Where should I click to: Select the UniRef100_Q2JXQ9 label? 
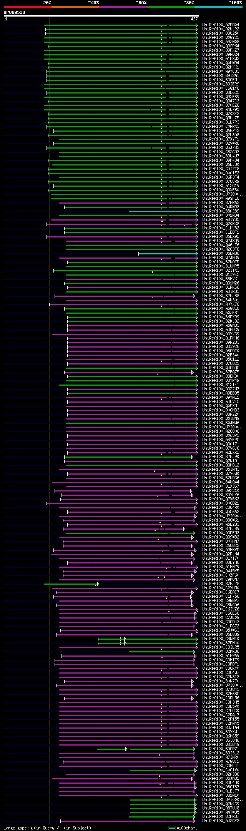(x=221, y=241)
